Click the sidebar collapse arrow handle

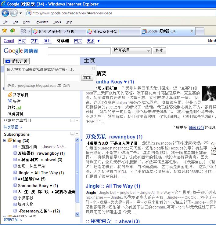click(81, 140)
